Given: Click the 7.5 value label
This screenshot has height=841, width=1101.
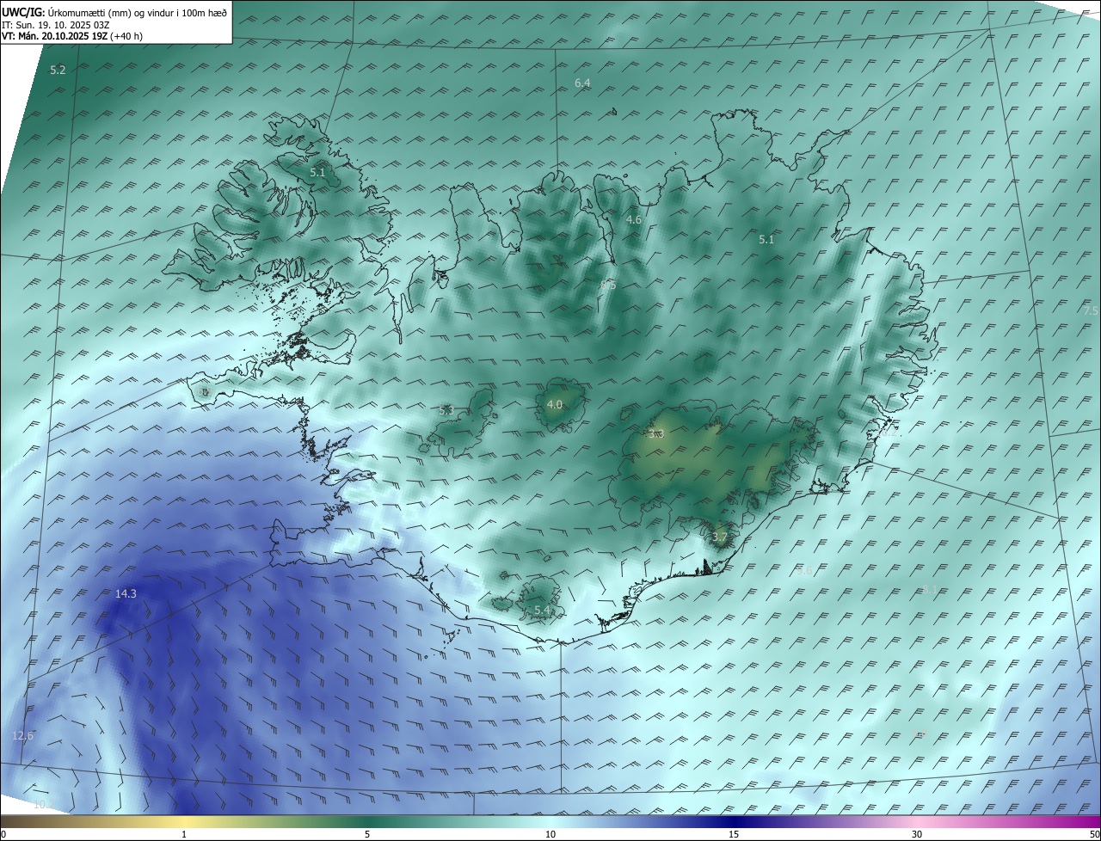Looking at the screenshot, I should tap(1091, 310).
